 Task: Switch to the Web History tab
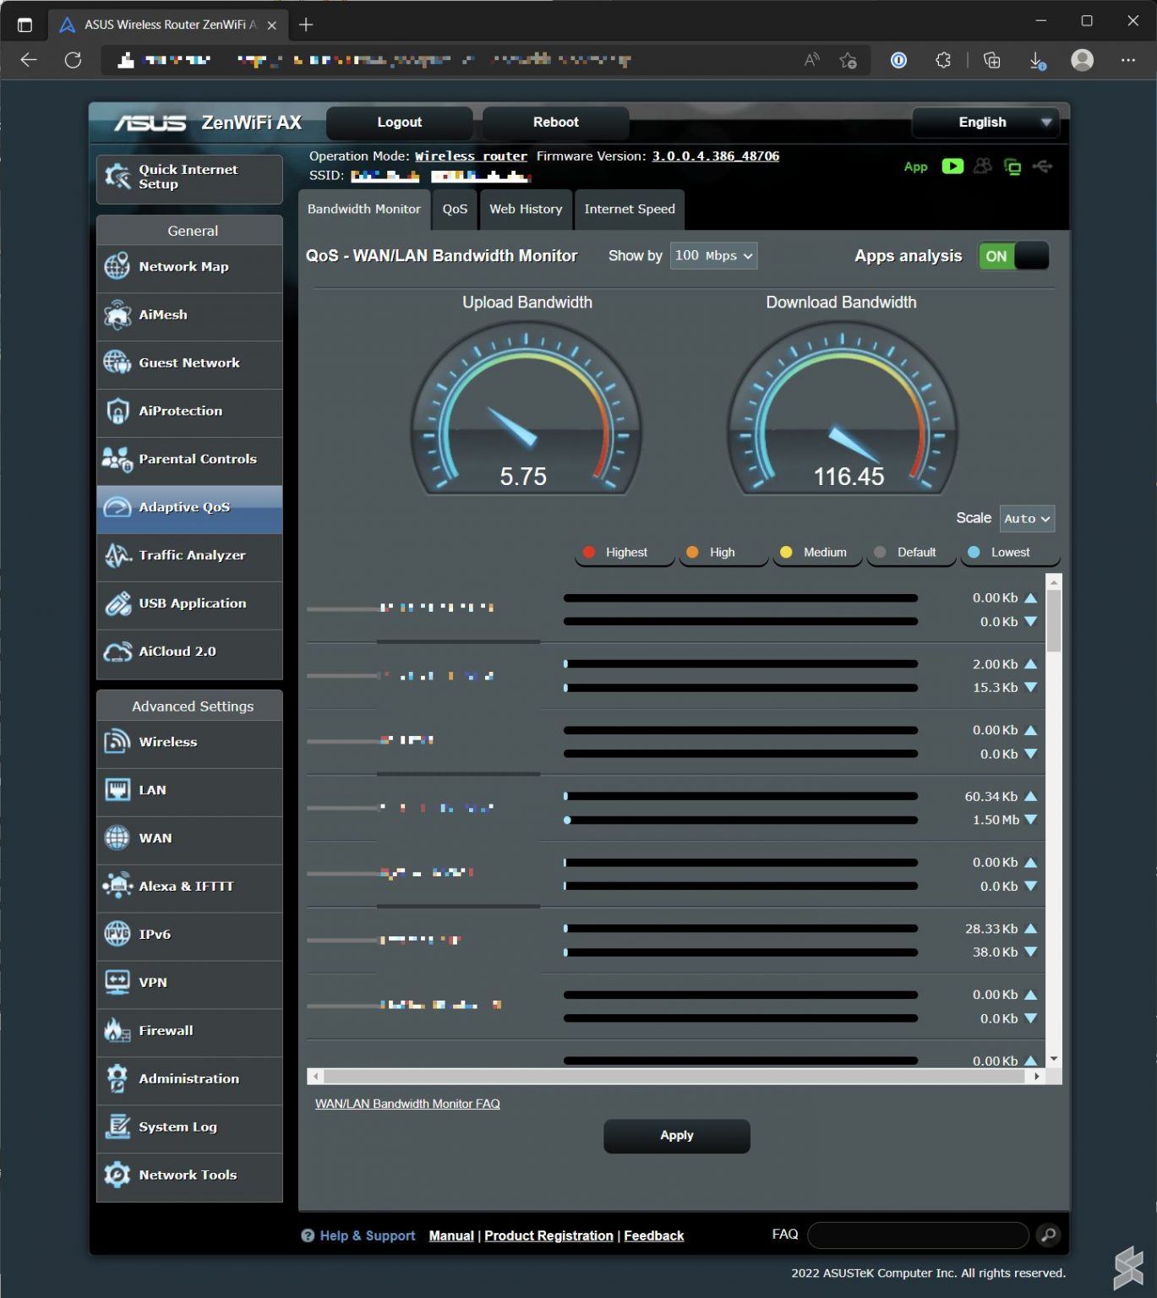(x=525, y=209)
